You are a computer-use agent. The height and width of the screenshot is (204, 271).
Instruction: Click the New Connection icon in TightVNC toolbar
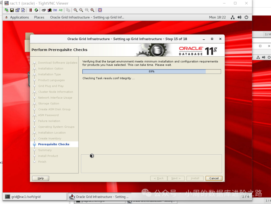tap(6, 10)
